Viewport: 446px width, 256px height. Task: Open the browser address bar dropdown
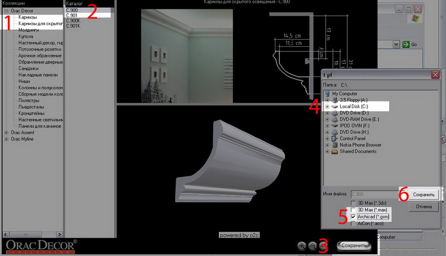pos(396,44)
